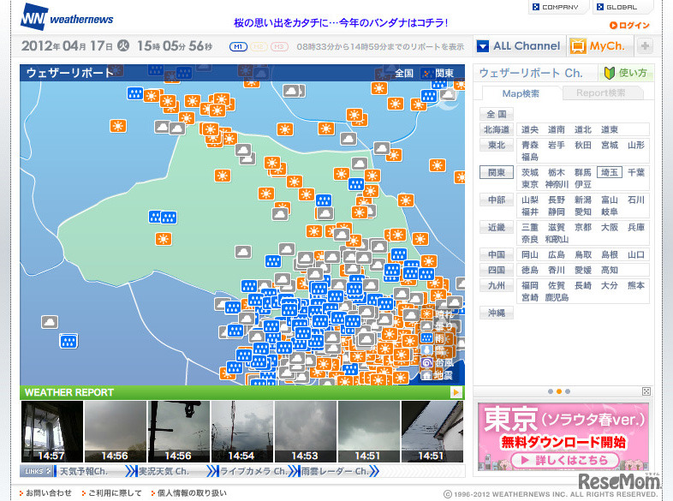Expand the MyCh. channel menu

(x=599, y=46)
